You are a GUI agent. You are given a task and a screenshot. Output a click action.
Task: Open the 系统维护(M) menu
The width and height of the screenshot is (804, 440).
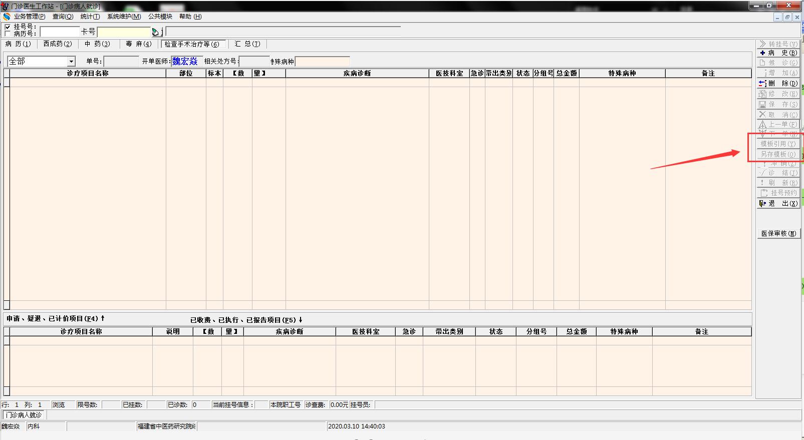click(124, 17)
